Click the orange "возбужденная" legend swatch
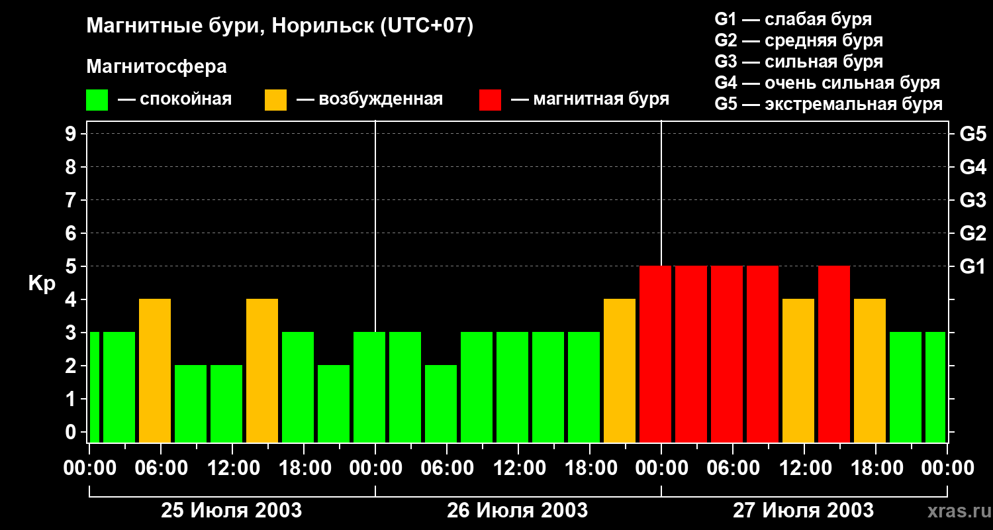 coord(275,100)
